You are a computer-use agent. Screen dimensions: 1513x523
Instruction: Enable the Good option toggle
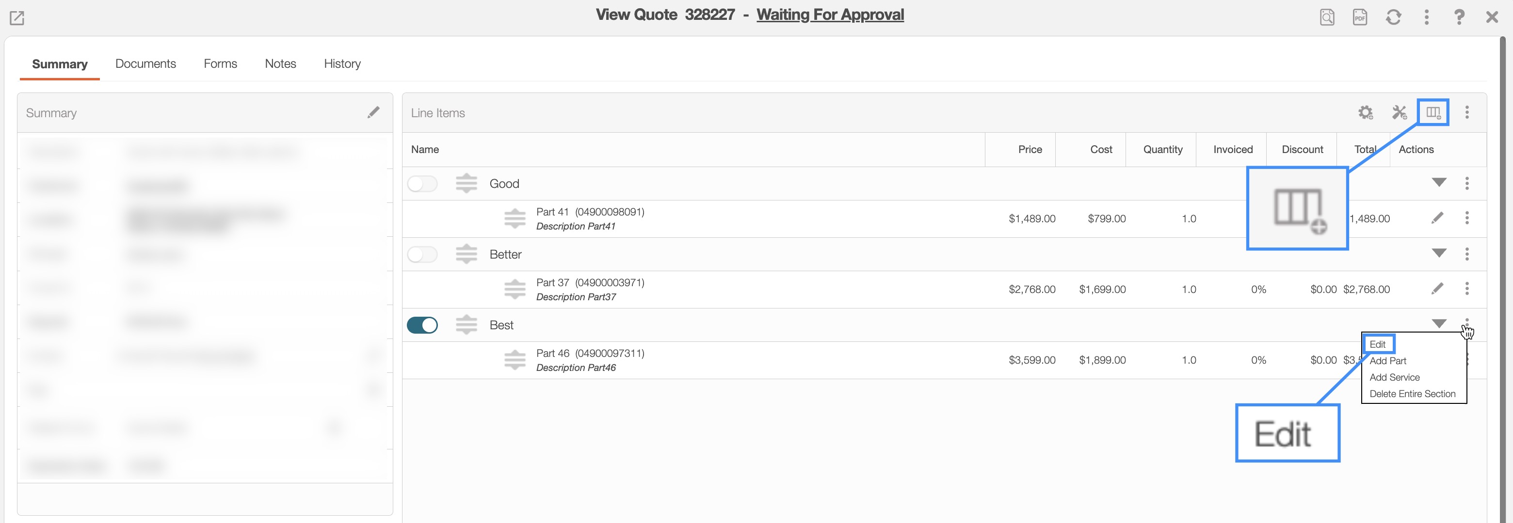tap(422, 184)
